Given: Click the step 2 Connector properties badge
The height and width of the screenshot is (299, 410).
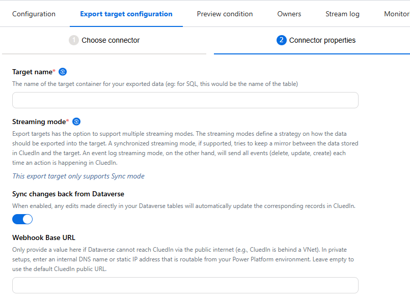Looking at the screenshot, I should click(282, 40).
